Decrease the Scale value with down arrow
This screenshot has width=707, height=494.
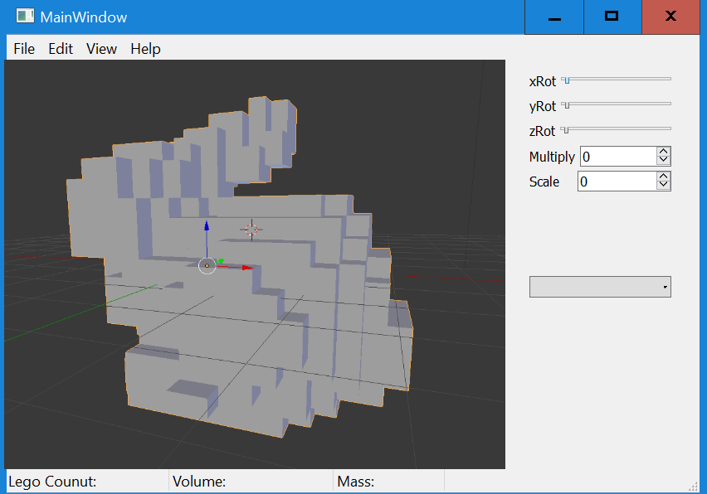[663, 186]
